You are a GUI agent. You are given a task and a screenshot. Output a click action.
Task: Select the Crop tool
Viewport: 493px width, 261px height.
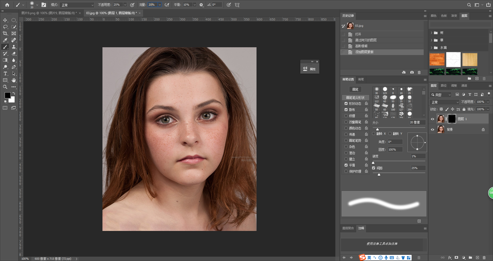5,33
